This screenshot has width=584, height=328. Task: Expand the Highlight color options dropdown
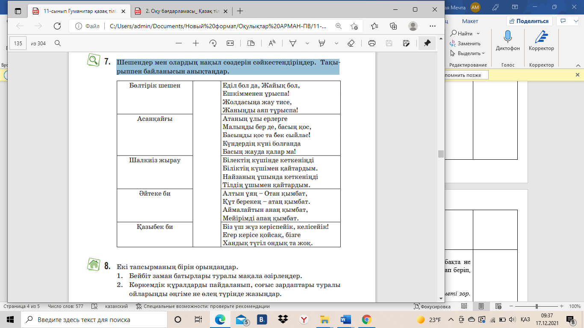pyautogui.click(x=336, y=43)
